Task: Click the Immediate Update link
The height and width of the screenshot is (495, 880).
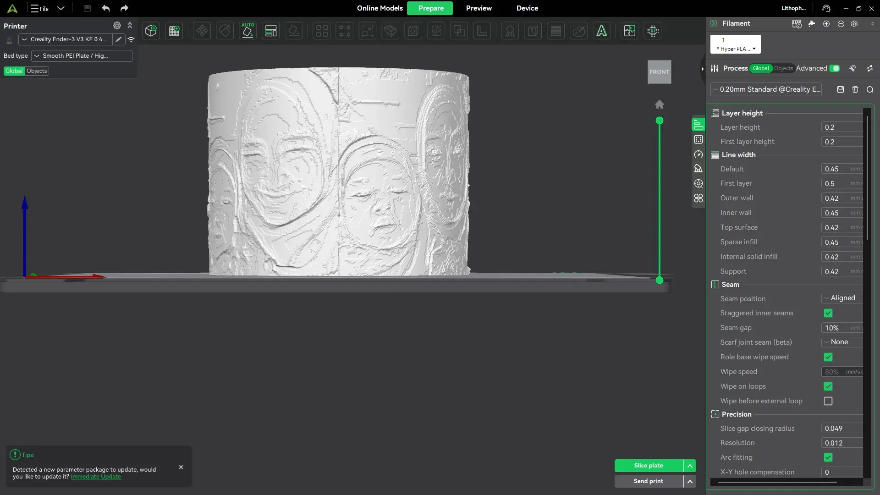Action: pyautogui.click(x=96, y=477)
